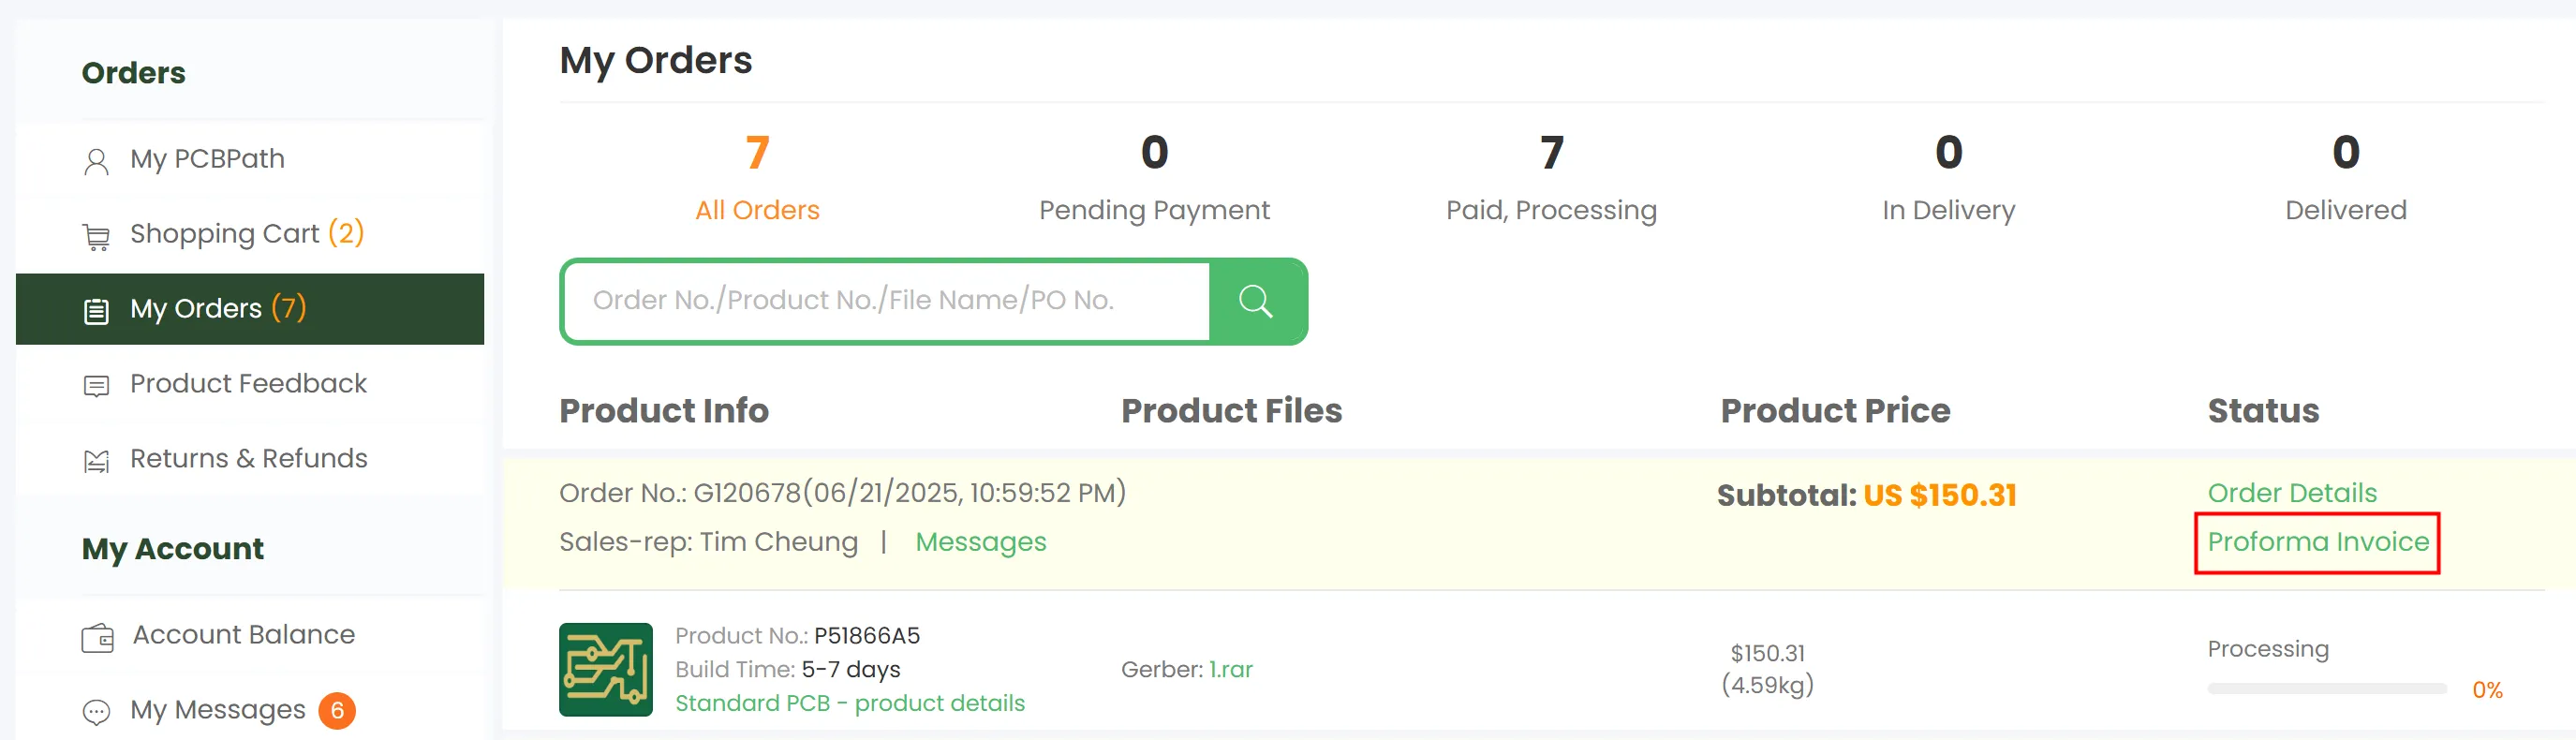Screen dimensions: 2576x740
Task: Click the Product Feedback icon
Action: (x=96, y=386)
